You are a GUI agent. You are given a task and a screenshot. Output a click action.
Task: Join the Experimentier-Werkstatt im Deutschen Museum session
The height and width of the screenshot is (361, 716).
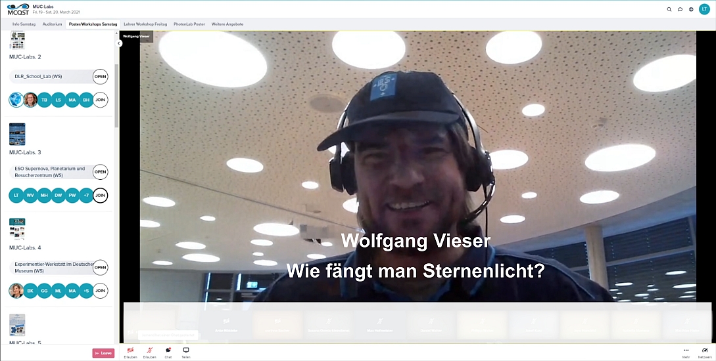tap(100, 291)
